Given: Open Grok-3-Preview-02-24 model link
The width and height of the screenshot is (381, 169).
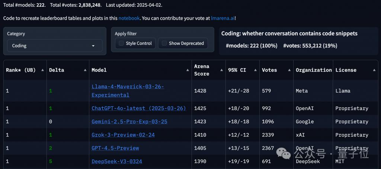Looking at the screenshot, I should point(123,135).
